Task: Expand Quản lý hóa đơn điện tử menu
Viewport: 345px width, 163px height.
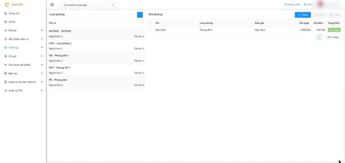Action: coord(42,82)
